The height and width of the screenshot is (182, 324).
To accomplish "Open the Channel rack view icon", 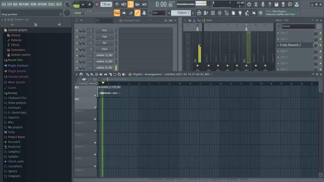I will [x=213, y=13].
